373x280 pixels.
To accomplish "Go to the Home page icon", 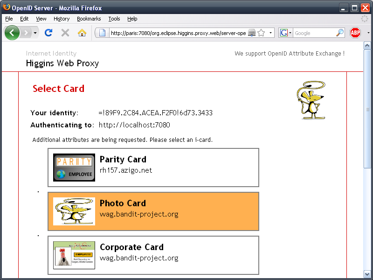I will [x=82, y=33].
